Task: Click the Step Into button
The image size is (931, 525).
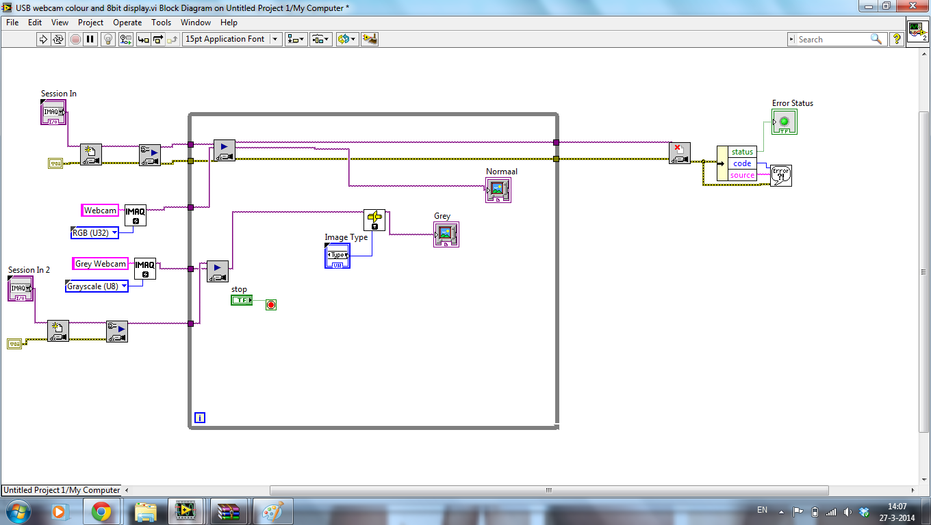Action: point(143,39)
